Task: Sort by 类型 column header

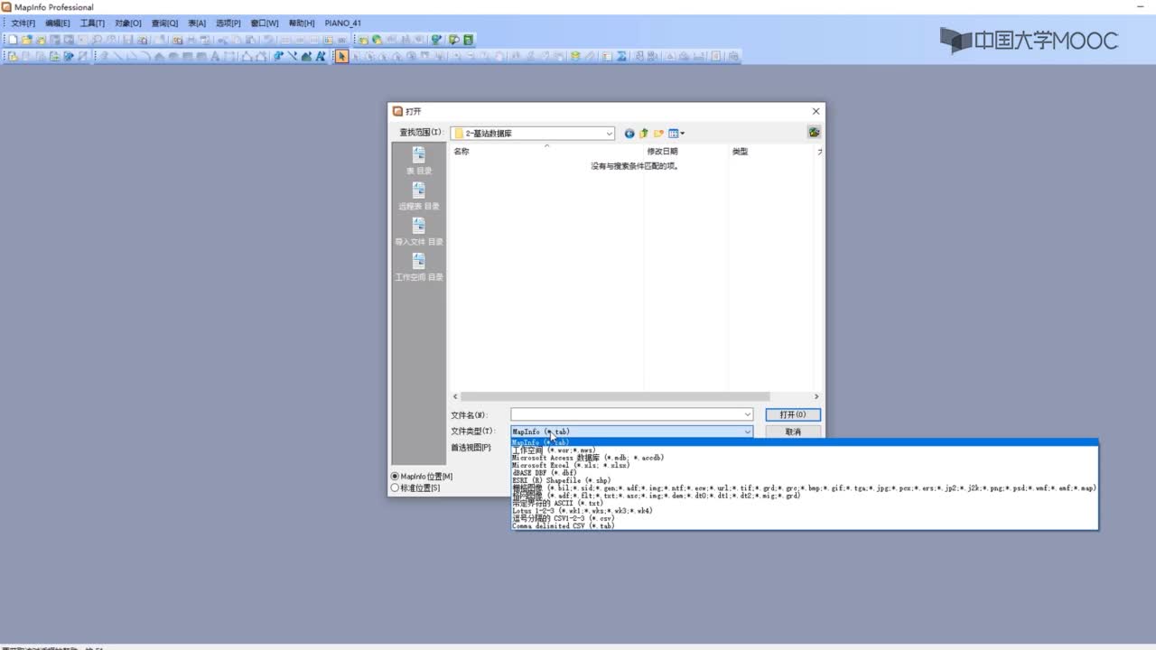Action: [x=772, y=152]
